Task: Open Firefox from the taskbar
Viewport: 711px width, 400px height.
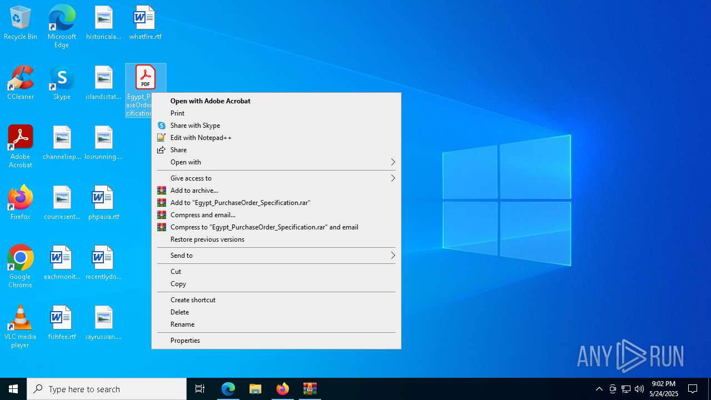Action: pos(283,389)
